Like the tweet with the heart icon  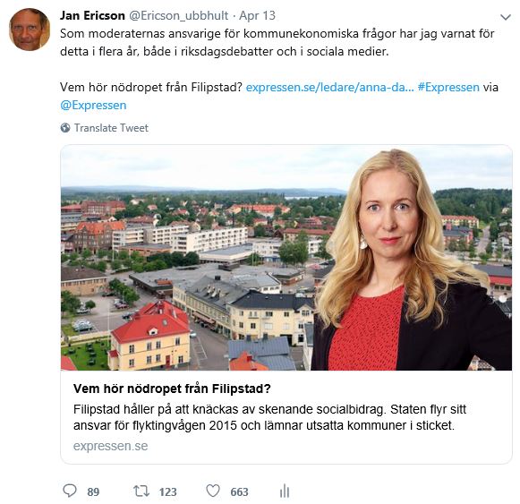click(x=213, y=491)
